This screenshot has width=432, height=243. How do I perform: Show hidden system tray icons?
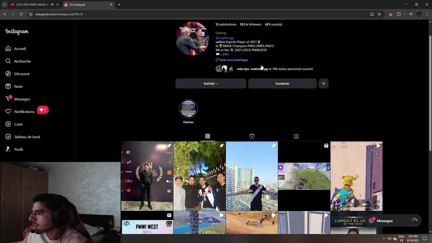(x=384, y=239)
